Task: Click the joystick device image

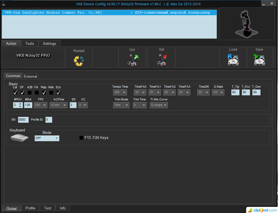Action: [x=247, y=24]
